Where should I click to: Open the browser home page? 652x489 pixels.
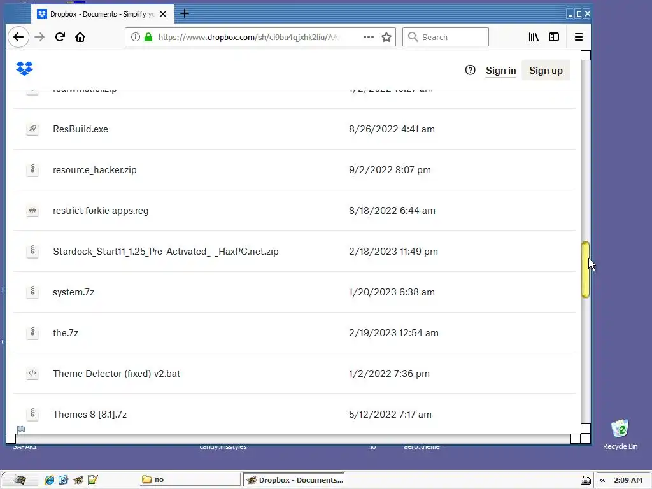click(80, 37)
